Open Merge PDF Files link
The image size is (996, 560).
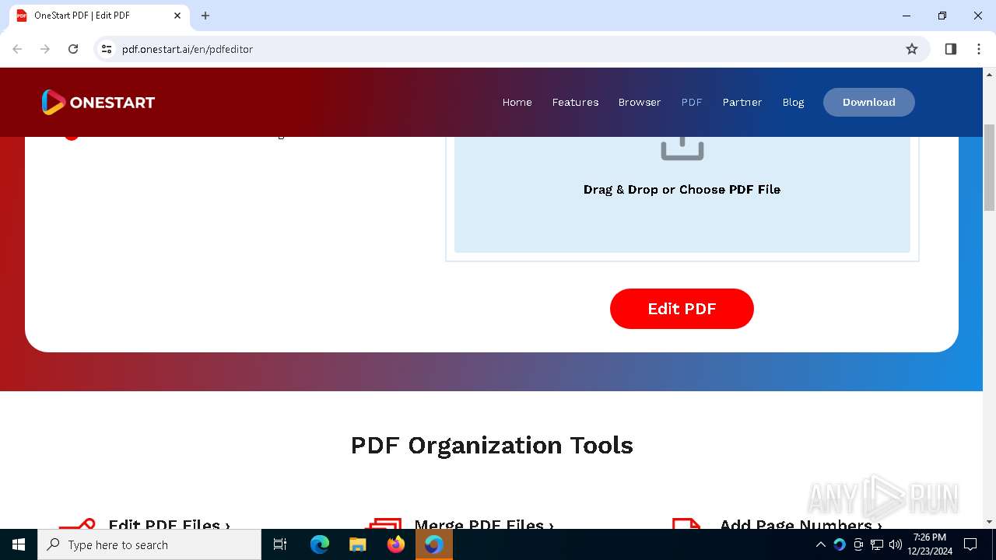483,524
